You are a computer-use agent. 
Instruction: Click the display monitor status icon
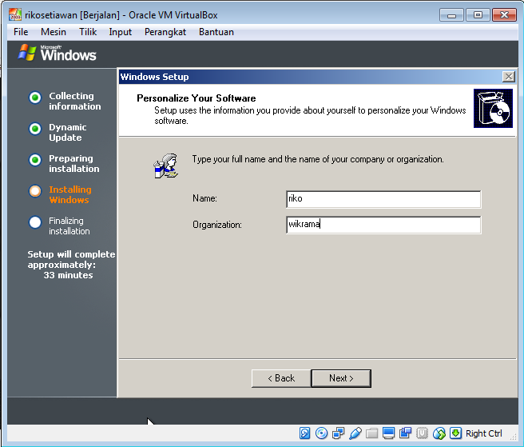coord(388,433)
